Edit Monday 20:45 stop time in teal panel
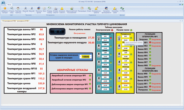The width and height of the screenshot is (184, 110). tap(105, 40)
